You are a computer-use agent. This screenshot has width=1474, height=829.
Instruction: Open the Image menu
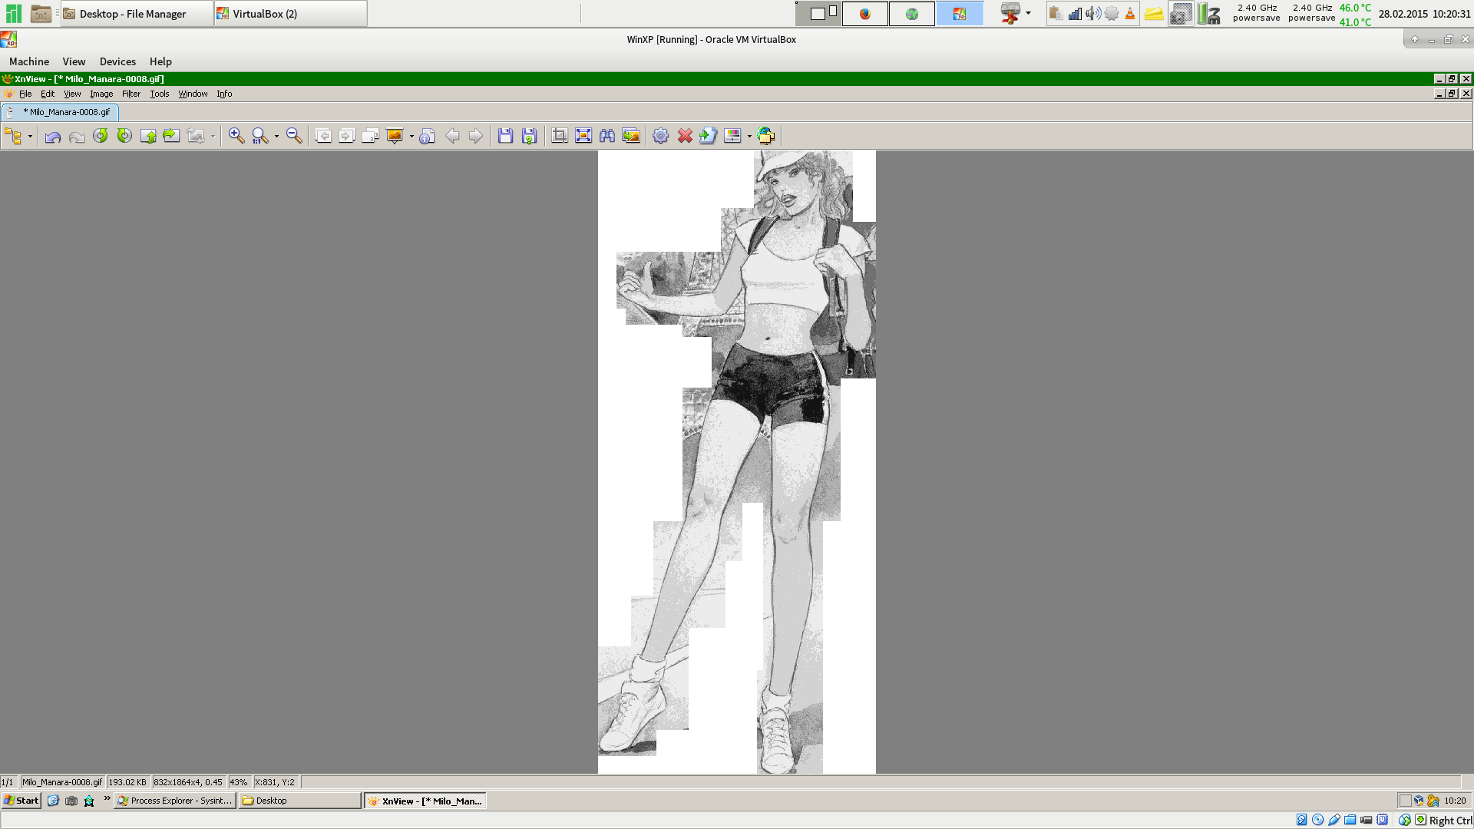click(101, 94)
